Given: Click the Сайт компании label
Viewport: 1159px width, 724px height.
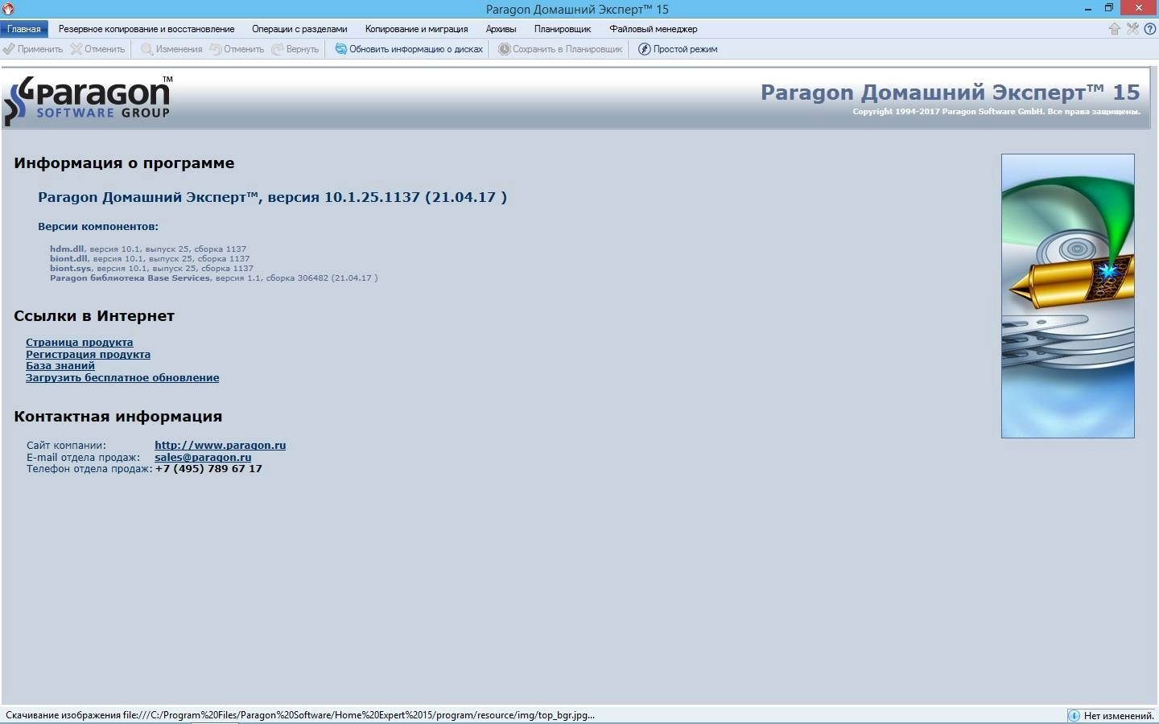Looking at the screenshot, I should tap(66, 445).
